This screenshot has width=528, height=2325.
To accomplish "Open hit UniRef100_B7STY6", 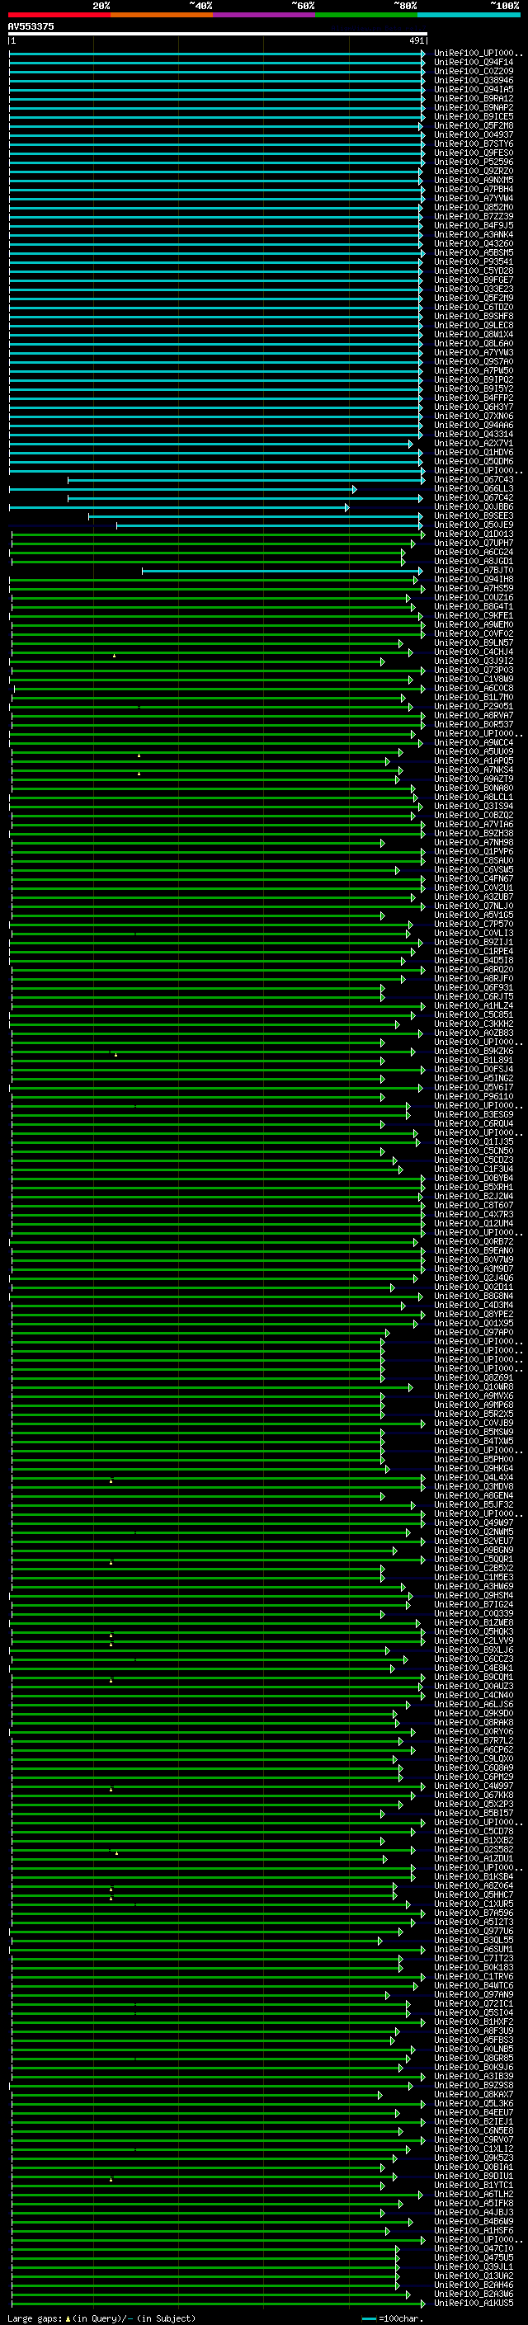I will (x=473, y=144).
